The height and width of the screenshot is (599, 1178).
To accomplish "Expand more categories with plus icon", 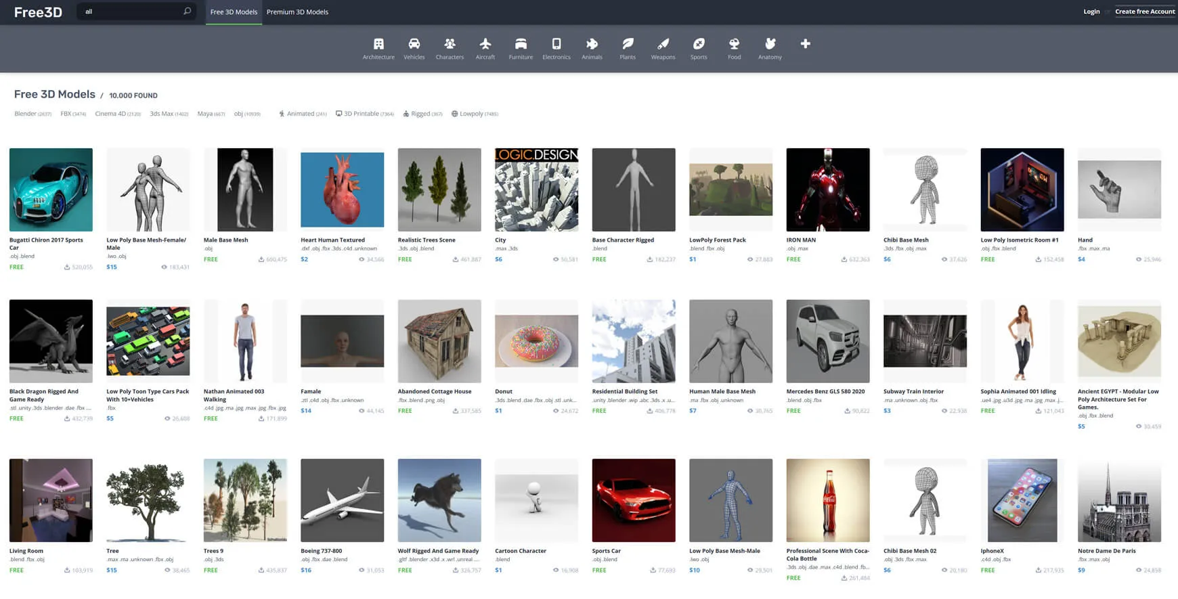I will click(x=805, y=44).
